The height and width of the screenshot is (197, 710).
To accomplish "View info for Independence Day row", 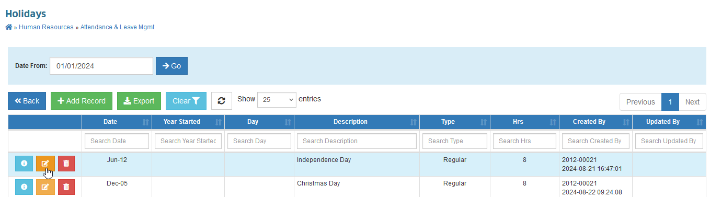I will click(24, 164).
